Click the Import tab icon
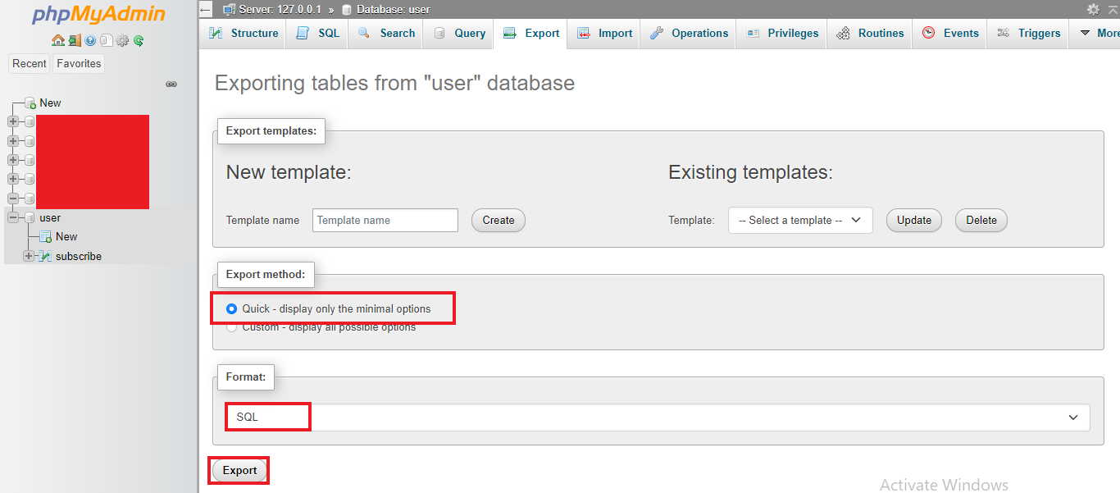The image size is (1120, 493). click(585, 33)
